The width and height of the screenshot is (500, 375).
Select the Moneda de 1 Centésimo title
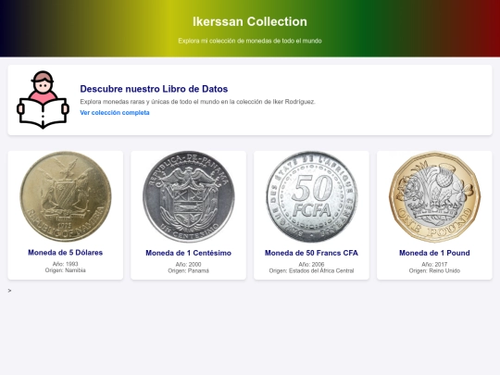[x=189, y=253]
